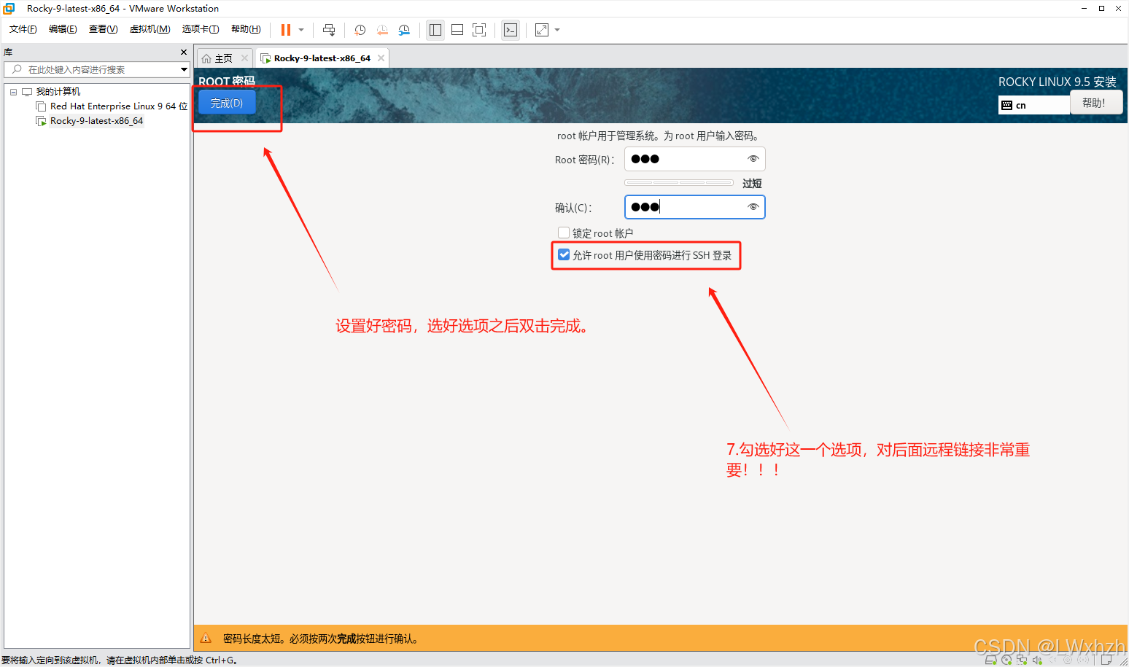Click the sound card status icon
Viewport: 1129px width, 667px height.
(x=1037, y=660)
